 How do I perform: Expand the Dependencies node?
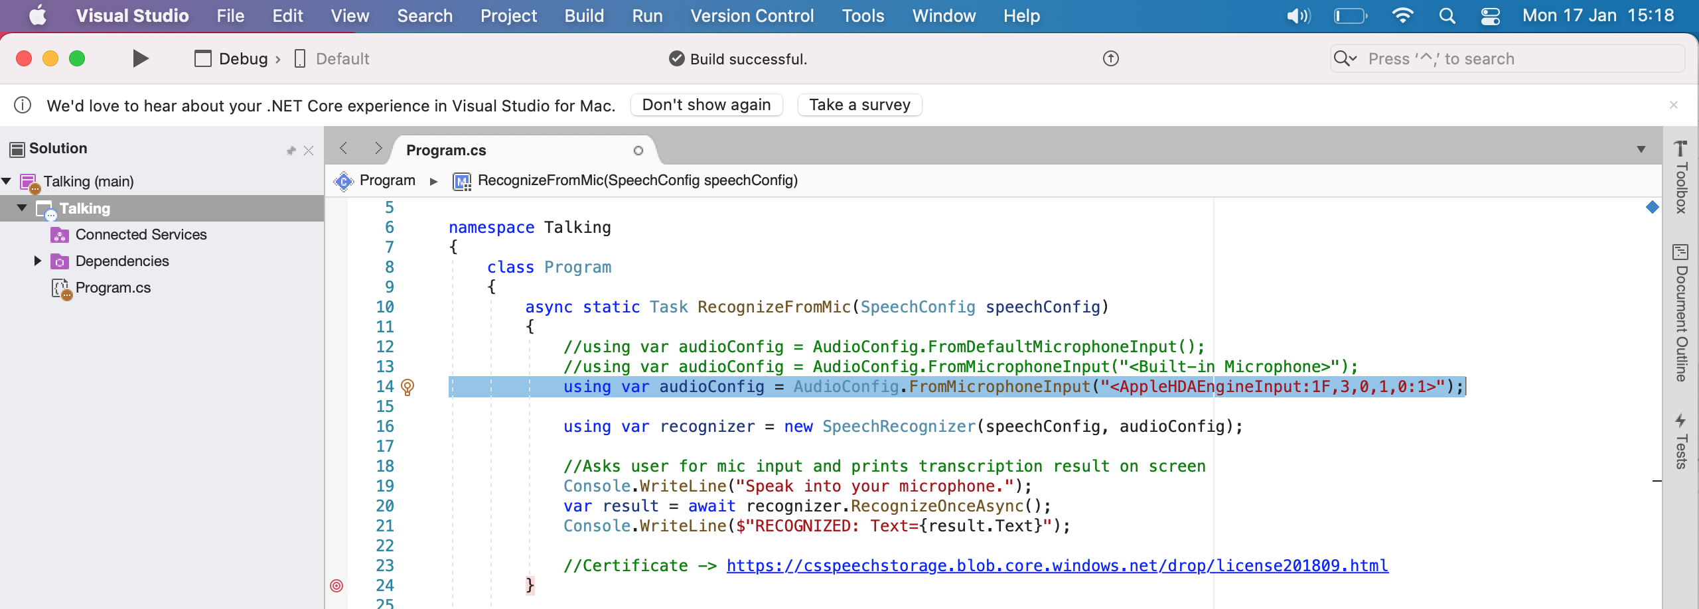[37, 261]
